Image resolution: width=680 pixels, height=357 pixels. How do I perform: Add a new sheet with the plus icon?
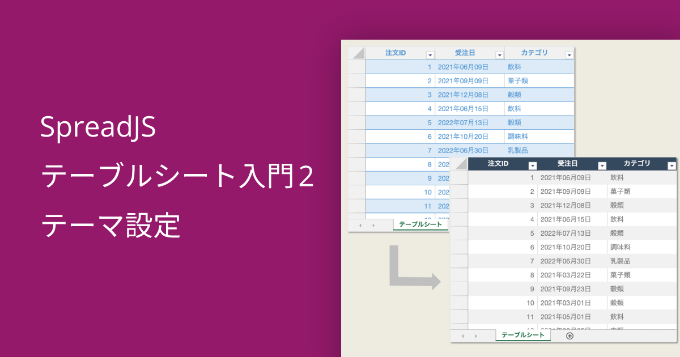coord(570,335)
